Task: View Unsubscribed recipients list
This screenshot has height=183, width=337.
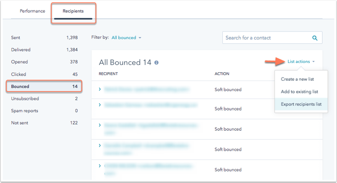Action: 44,99
